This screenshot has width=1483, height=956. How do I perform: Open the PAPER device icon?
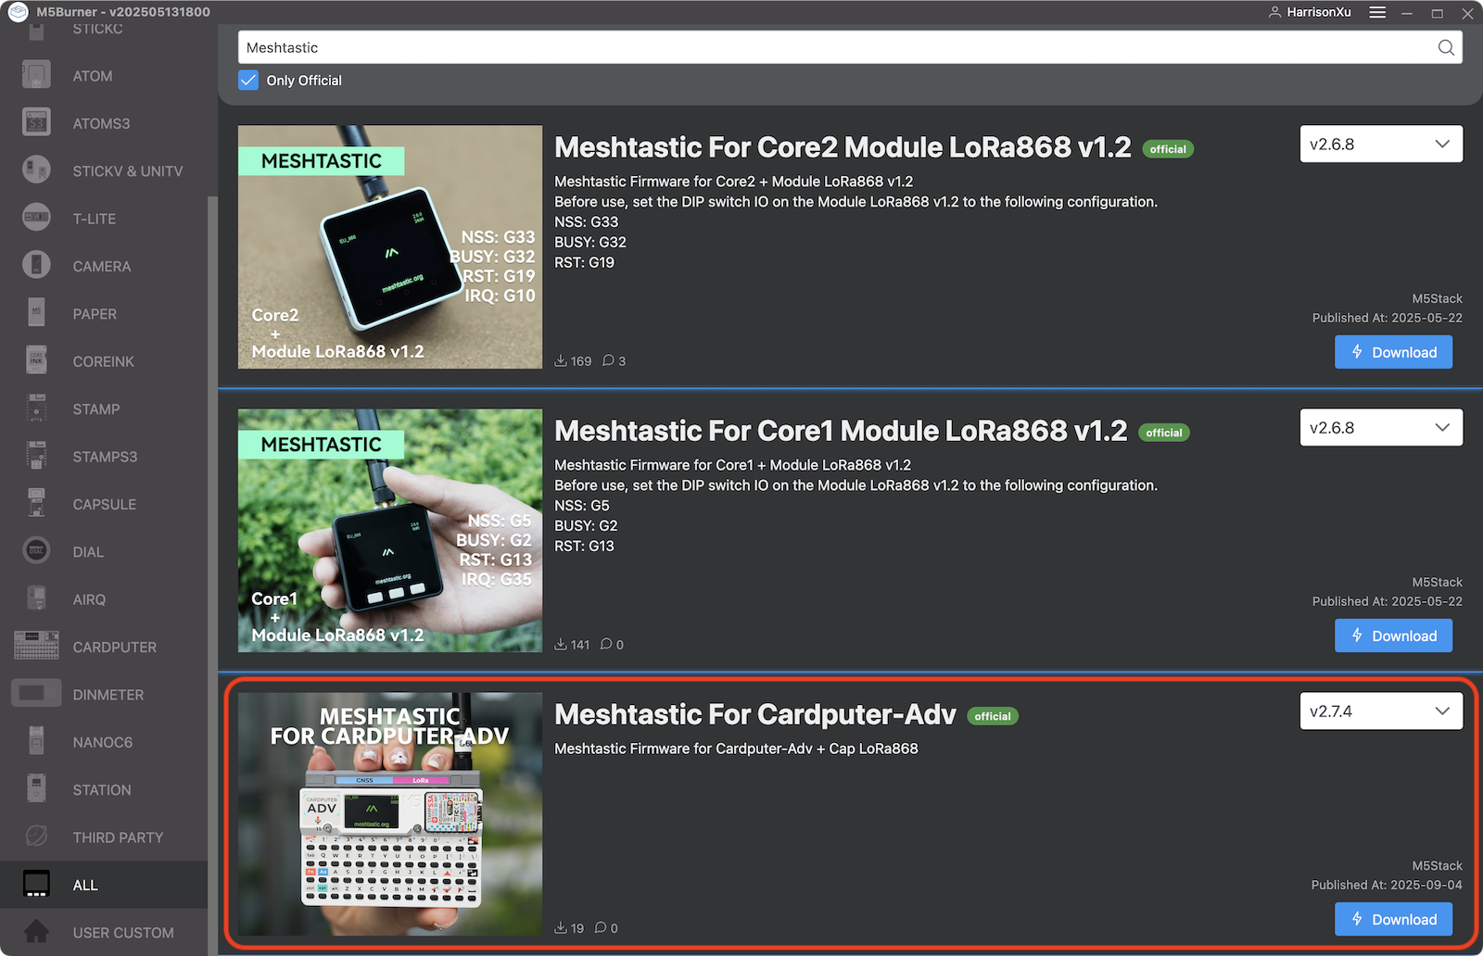[36, 313]
